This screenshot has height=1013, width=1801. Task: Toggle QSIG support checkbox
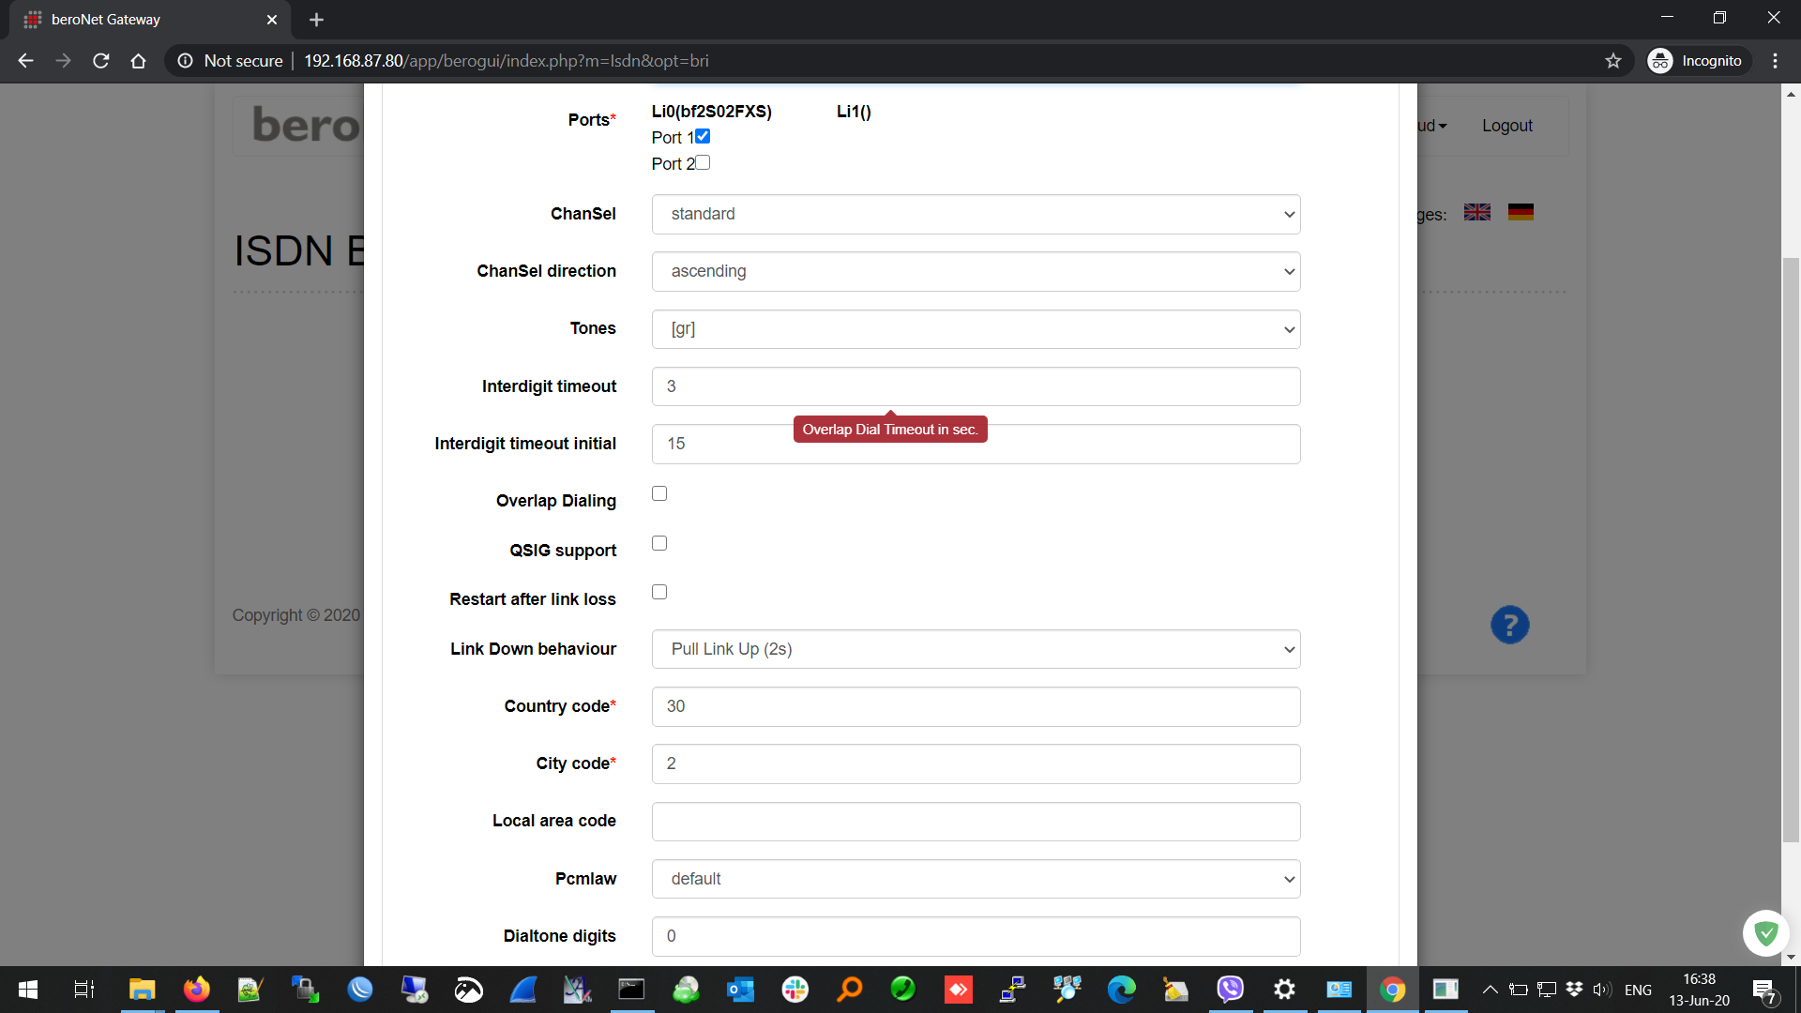tap(659, 544)
